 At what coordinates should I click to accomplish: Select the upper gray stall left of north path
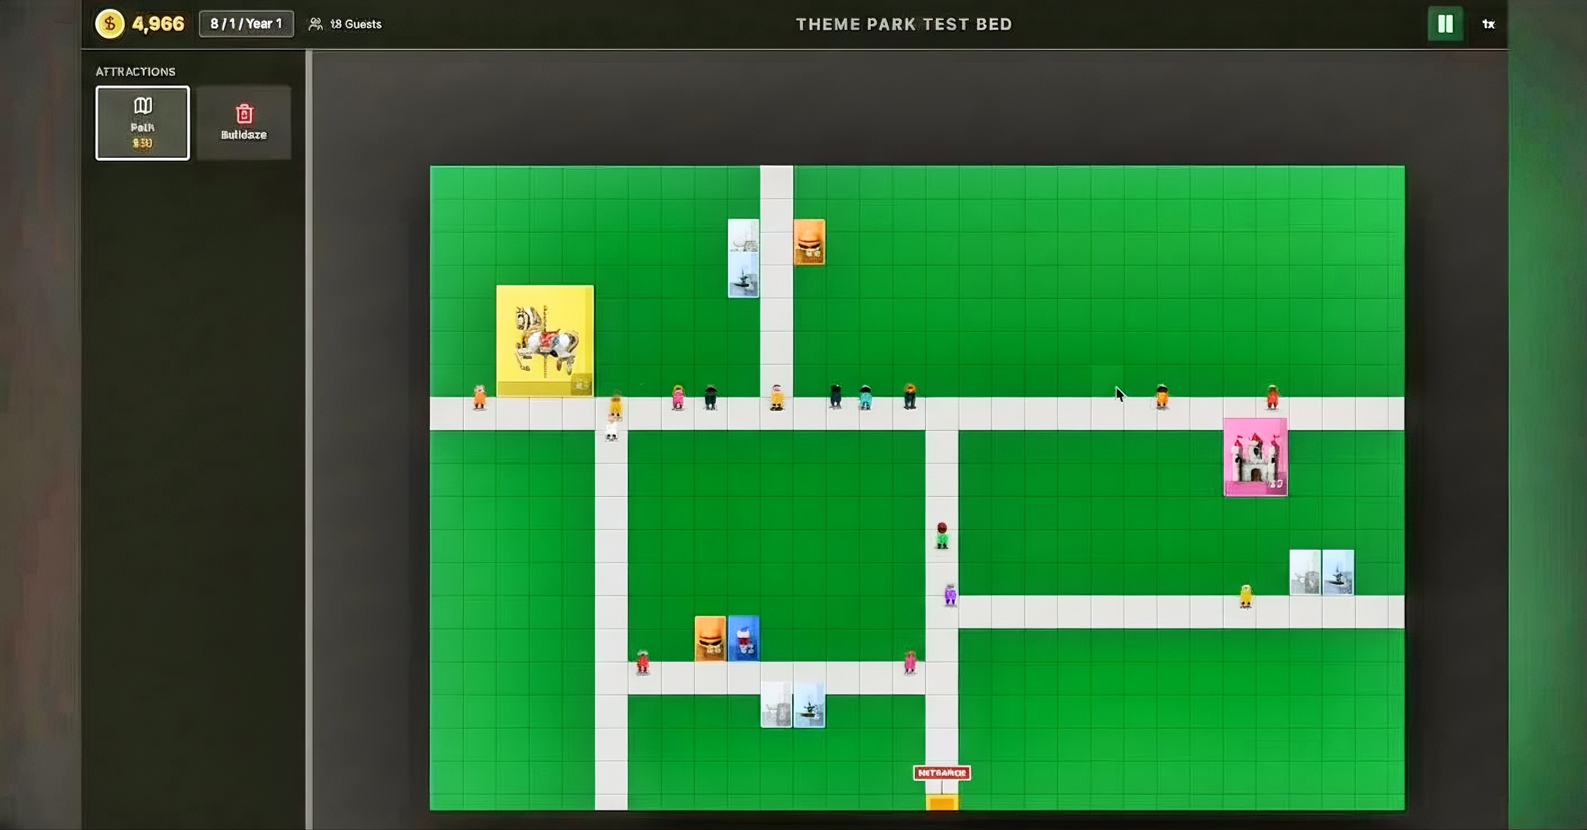[x=743, y=236]
